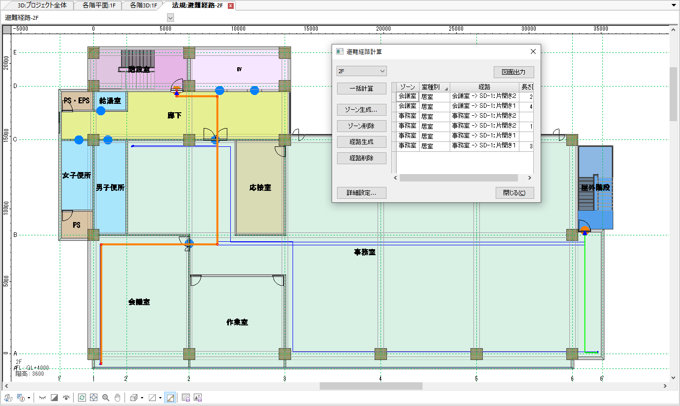Switch to the 各階平面:1F tab
Viewport: 680px width, 406px height.
pos(99,5)
